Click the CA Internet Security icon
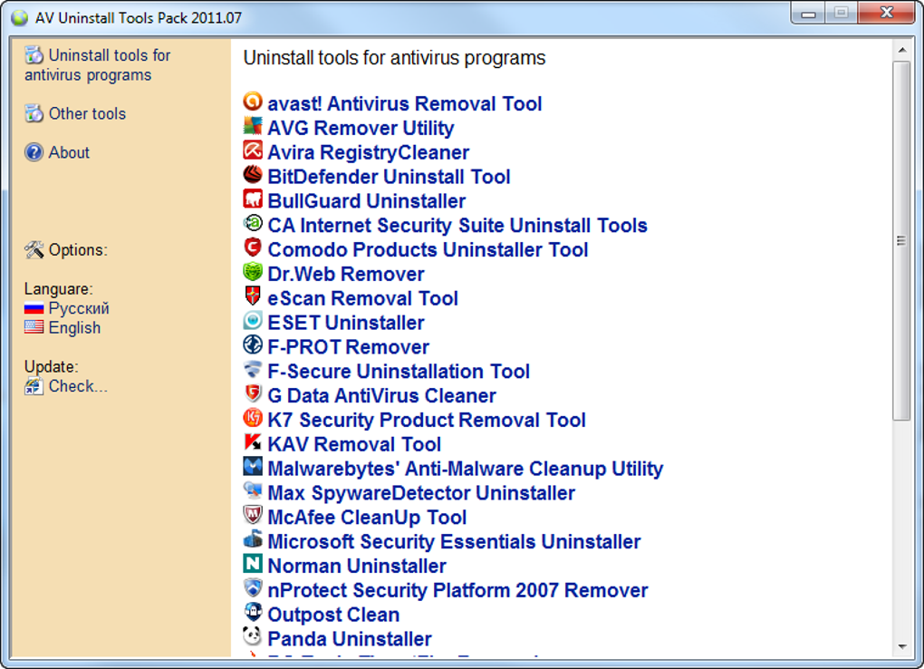The height and width of the screenshot is (669, 924). pyautogui.click(x=253, y=223)
